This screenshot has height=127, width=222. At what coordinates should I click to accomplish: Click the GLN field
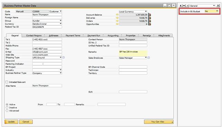pyautogui.click(x=133, y=92)
